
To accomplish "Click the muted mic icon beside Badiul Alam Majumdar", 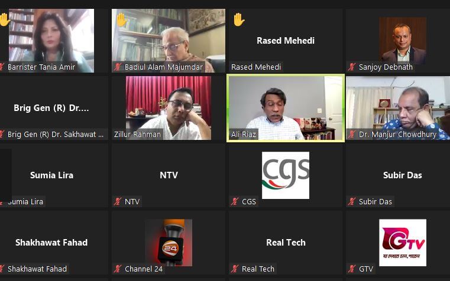I will point(118,67).
